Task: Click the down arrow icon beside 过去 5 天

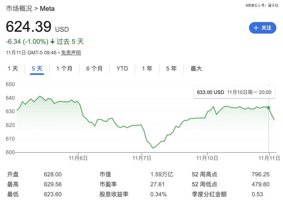Action: click(52, 42)
